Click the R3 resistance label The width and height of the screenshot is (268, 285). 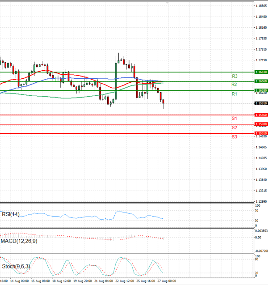point(234,76)
